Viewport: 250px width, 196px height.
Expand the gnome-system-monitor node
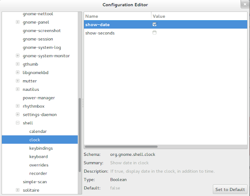18,56
